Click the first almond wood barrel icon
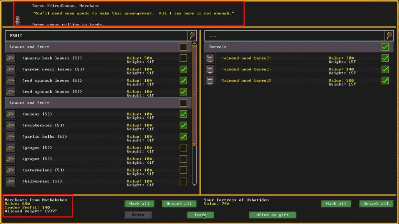The width and height of the screenshot is (399, 224). coord(210,58)
